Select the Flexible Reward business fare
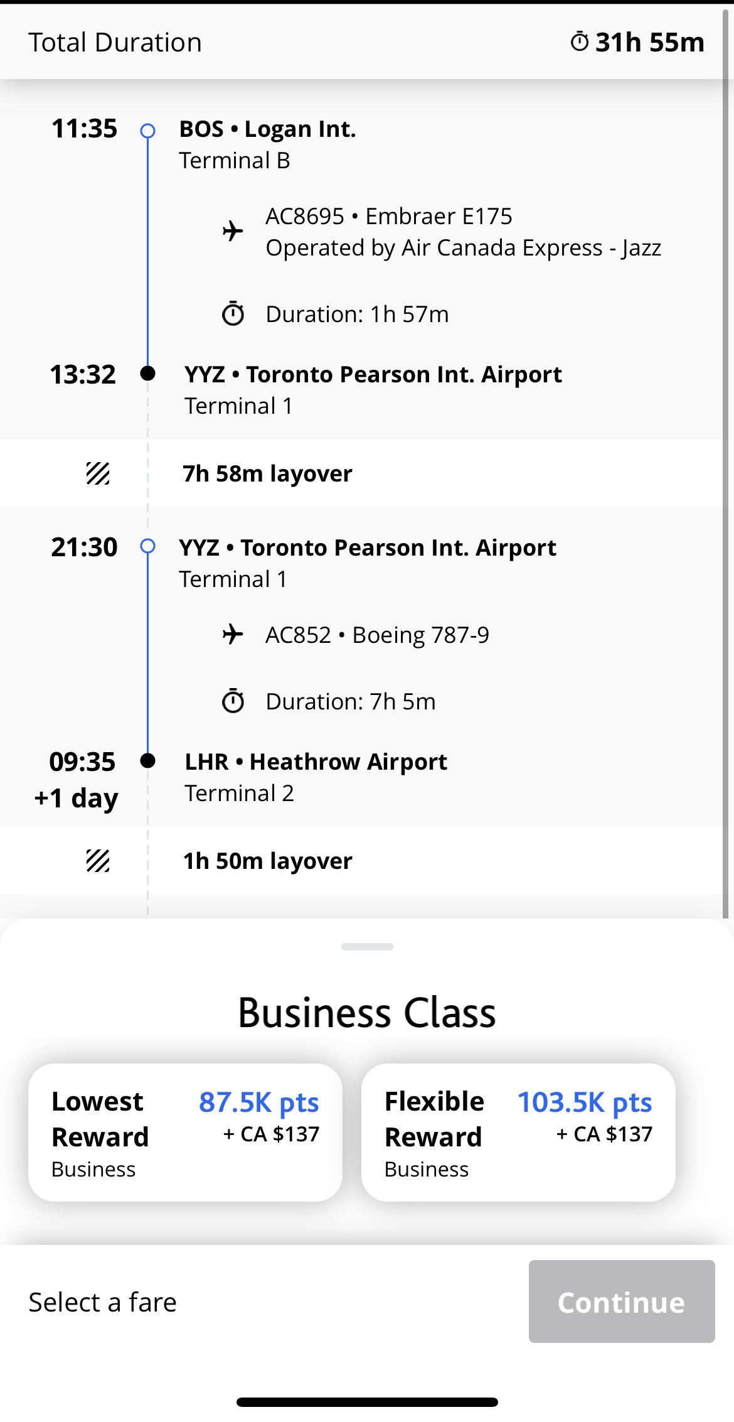This screenshot has width=734, height=1422. pos(518,1132)
